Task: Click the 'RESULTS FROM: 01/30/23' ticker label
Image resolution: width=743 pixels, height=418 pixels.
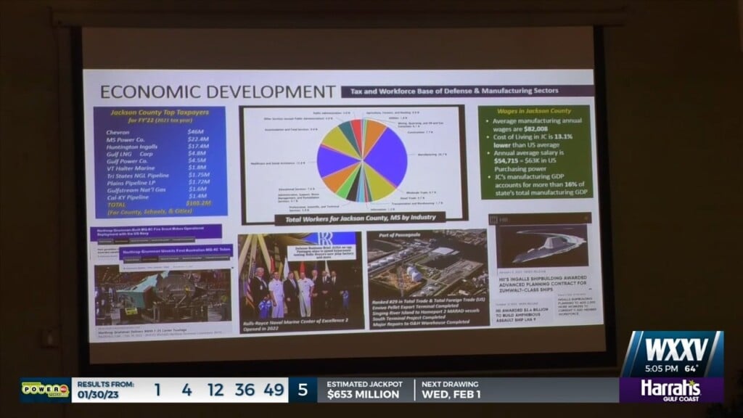Action: tap(105, 390)
